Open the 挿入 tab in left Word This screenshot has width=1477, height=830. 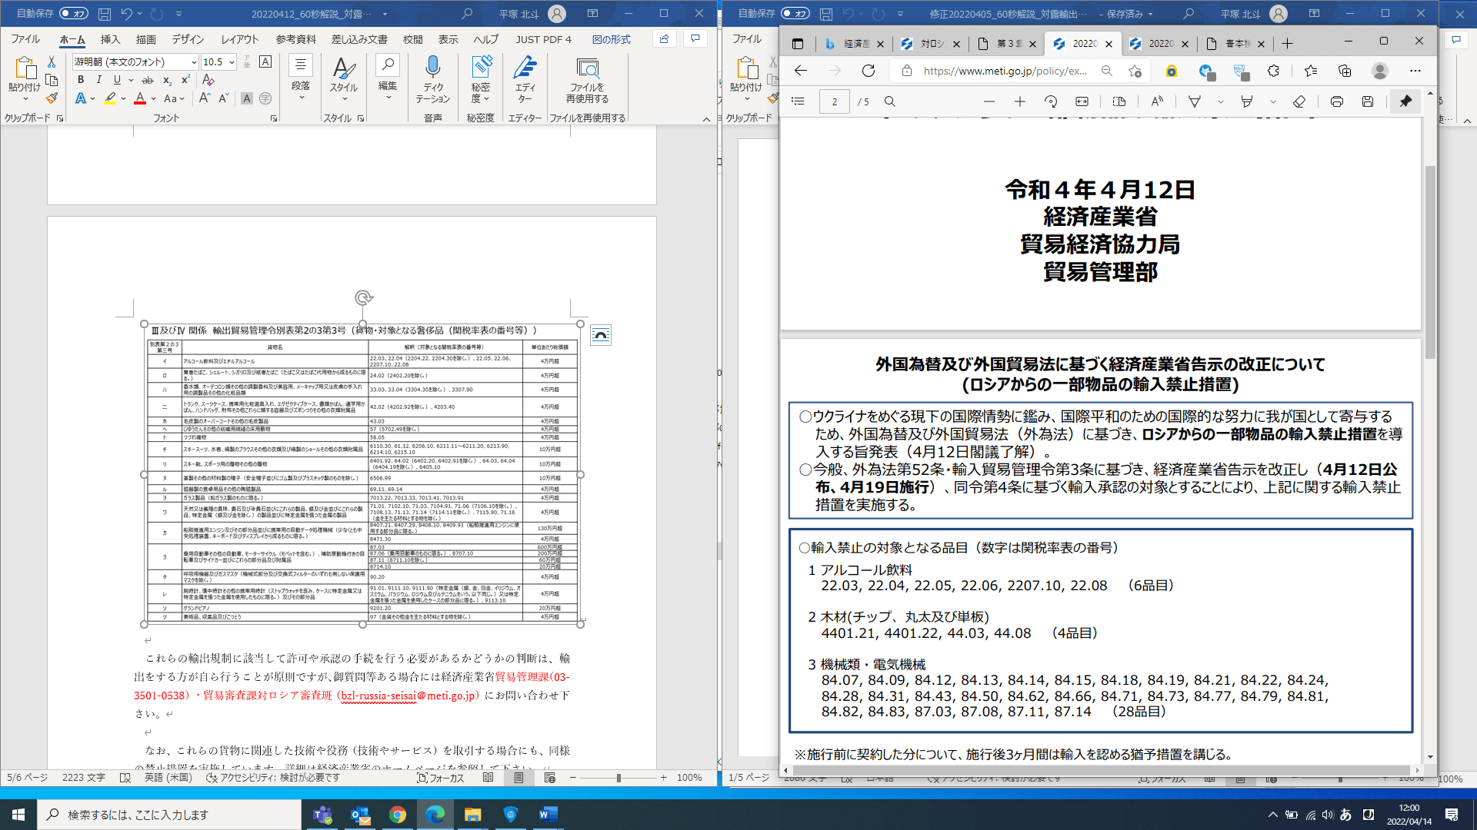(x=111, y=39)
